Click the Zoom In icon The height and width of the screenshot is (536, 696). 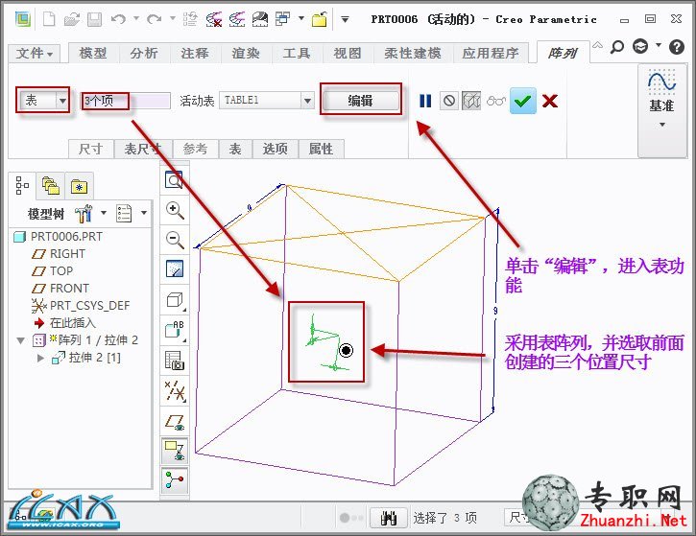tap(175, 210)
